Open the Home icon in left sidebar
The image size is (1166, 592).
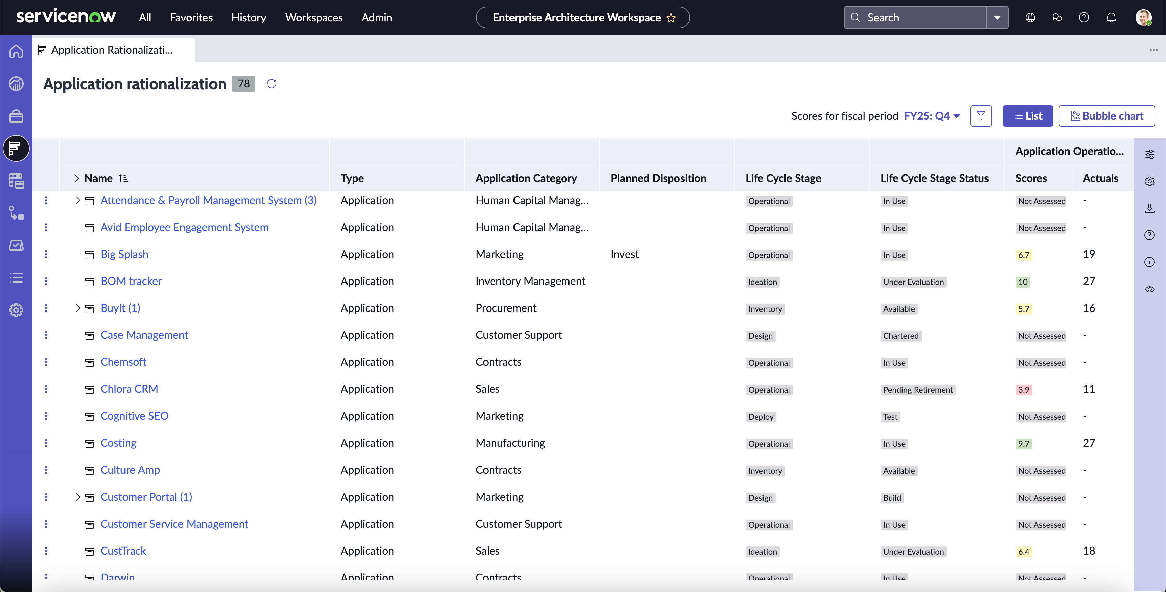click(x=16, y=51)
